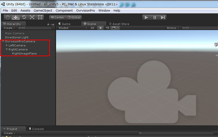
Task: Click the Hierarchy search field
Action: tap(34, 28)
